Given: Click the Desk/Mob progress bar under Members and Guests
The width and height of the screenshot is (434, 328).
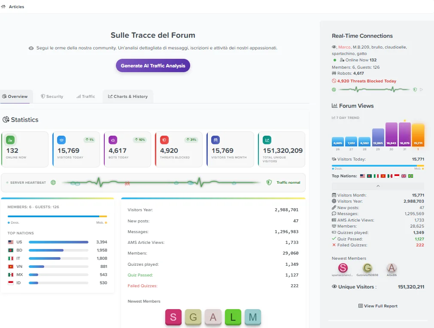Looking at the screenshot, I should [x=57, y=216].
